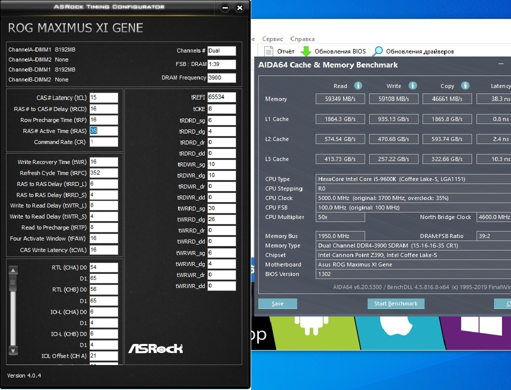Click the L2 Cache Write value 470.68 GB/s
The image size is (511, 390).
coord(394,139)
